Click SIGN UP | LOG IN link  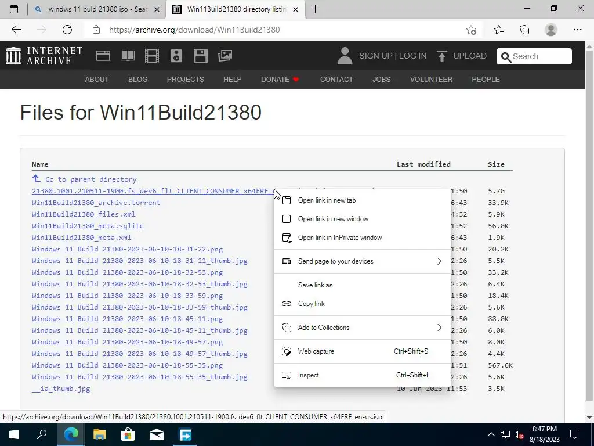pyautogui.click(x=393, y=56)
